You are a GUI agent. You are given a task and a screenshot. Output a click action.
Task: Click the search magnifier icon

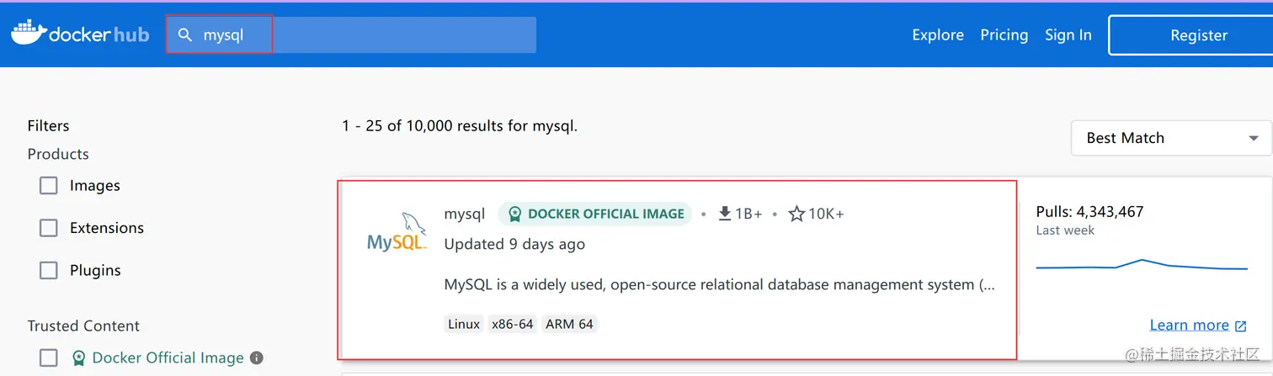point(184,34)
